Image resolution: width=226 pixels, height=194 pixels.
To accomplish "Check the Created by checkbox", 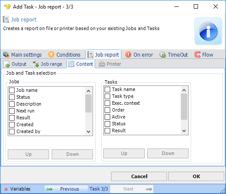I will (12, 131).
